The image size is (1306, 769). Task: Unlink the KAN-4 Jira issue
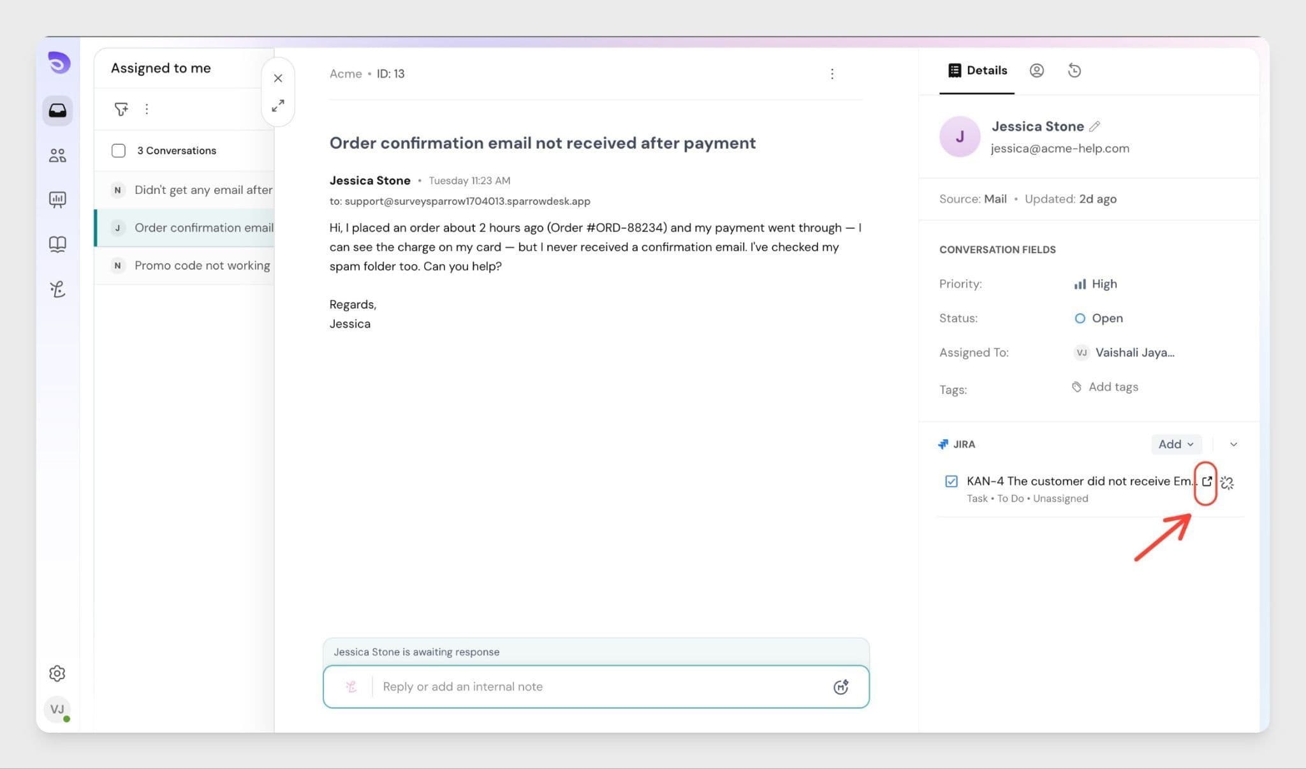coord(1227,483)
